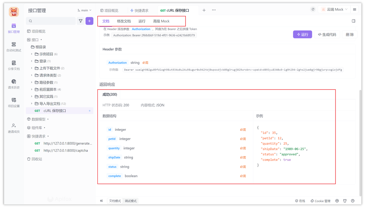Click the 生成代码 button
The image size is (365, 208).
click(x=327, y=34)
